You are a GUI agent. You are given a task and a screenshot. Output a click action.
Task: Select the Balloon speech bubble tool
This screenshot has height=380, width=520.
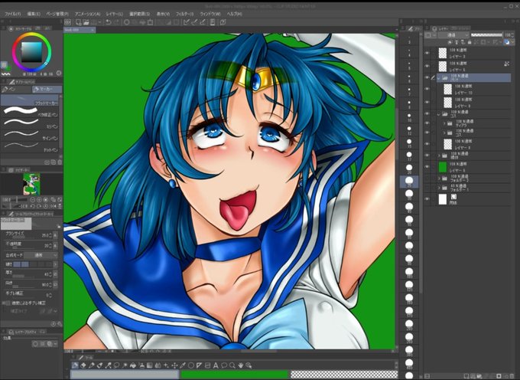pos(224,365)
